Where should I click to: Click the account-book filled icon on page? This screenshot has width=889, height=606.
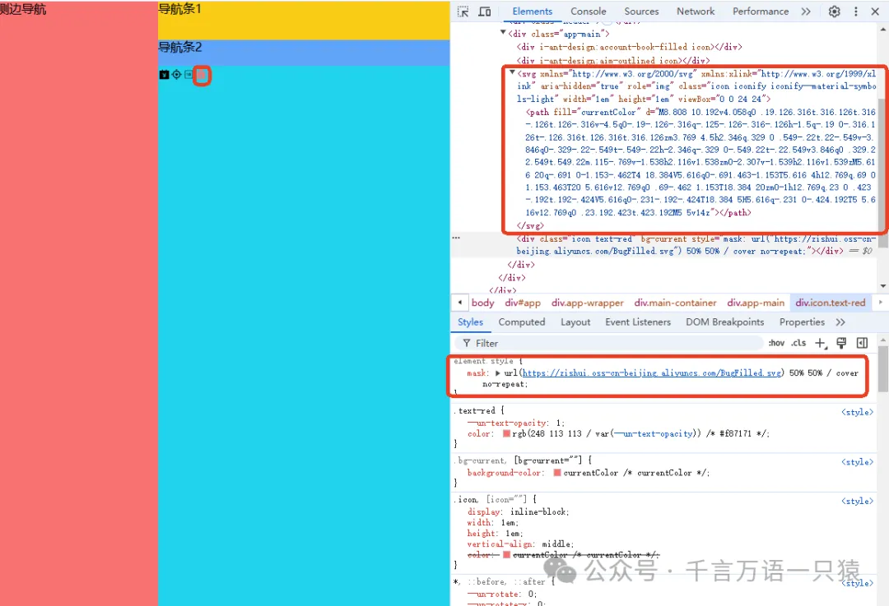[x=164, y=75]
